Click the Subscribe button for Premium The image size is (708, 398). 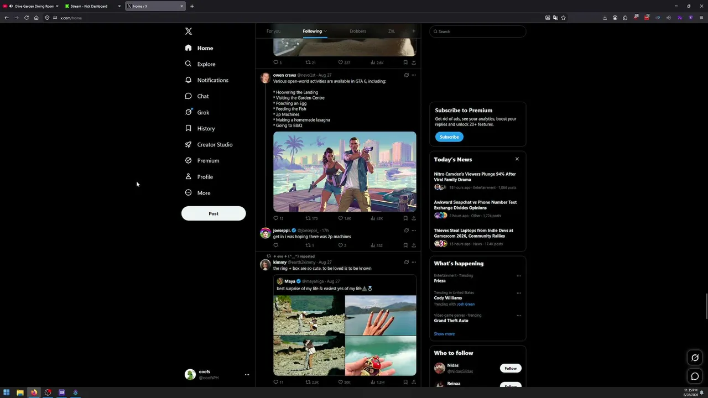(449, 137)
